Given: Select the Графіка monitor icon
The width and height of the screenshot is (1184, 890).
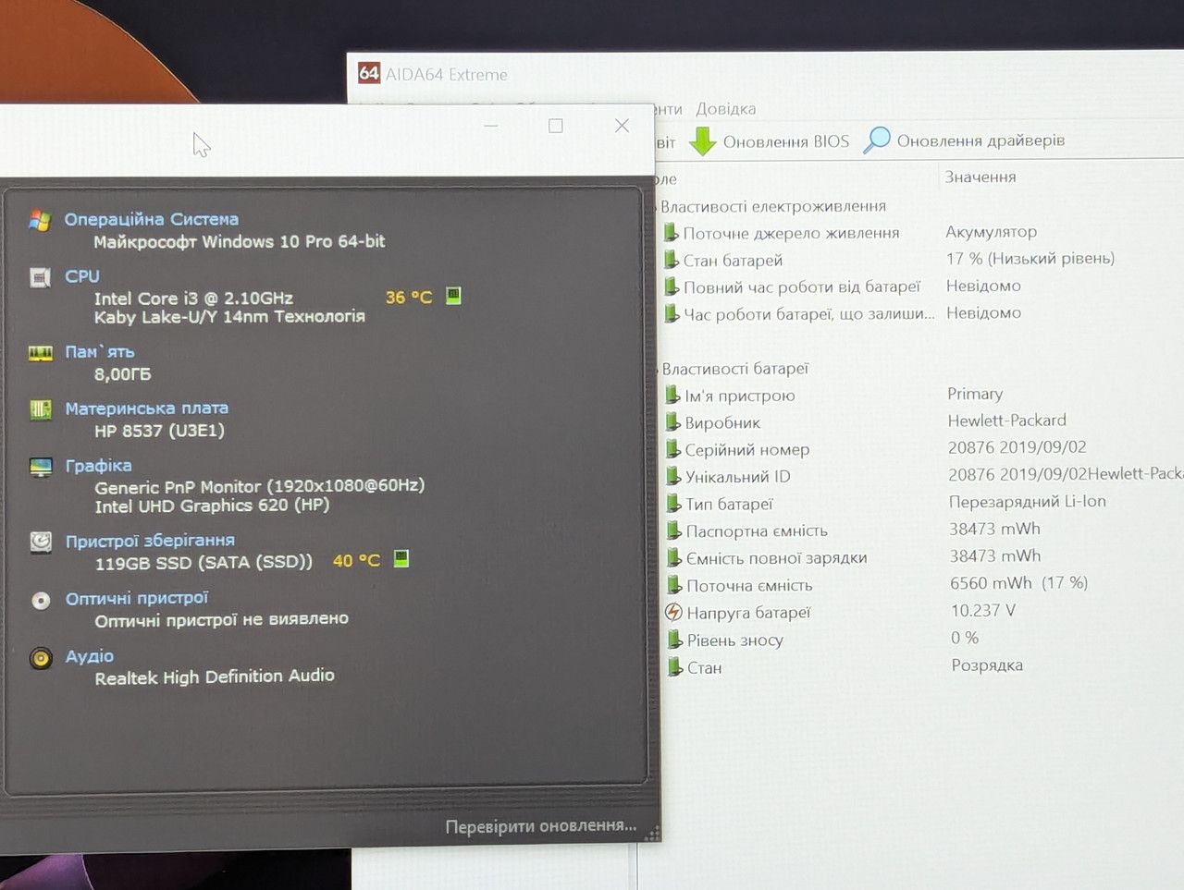Looking at the screenshot, I should click(x=41, y=467).
